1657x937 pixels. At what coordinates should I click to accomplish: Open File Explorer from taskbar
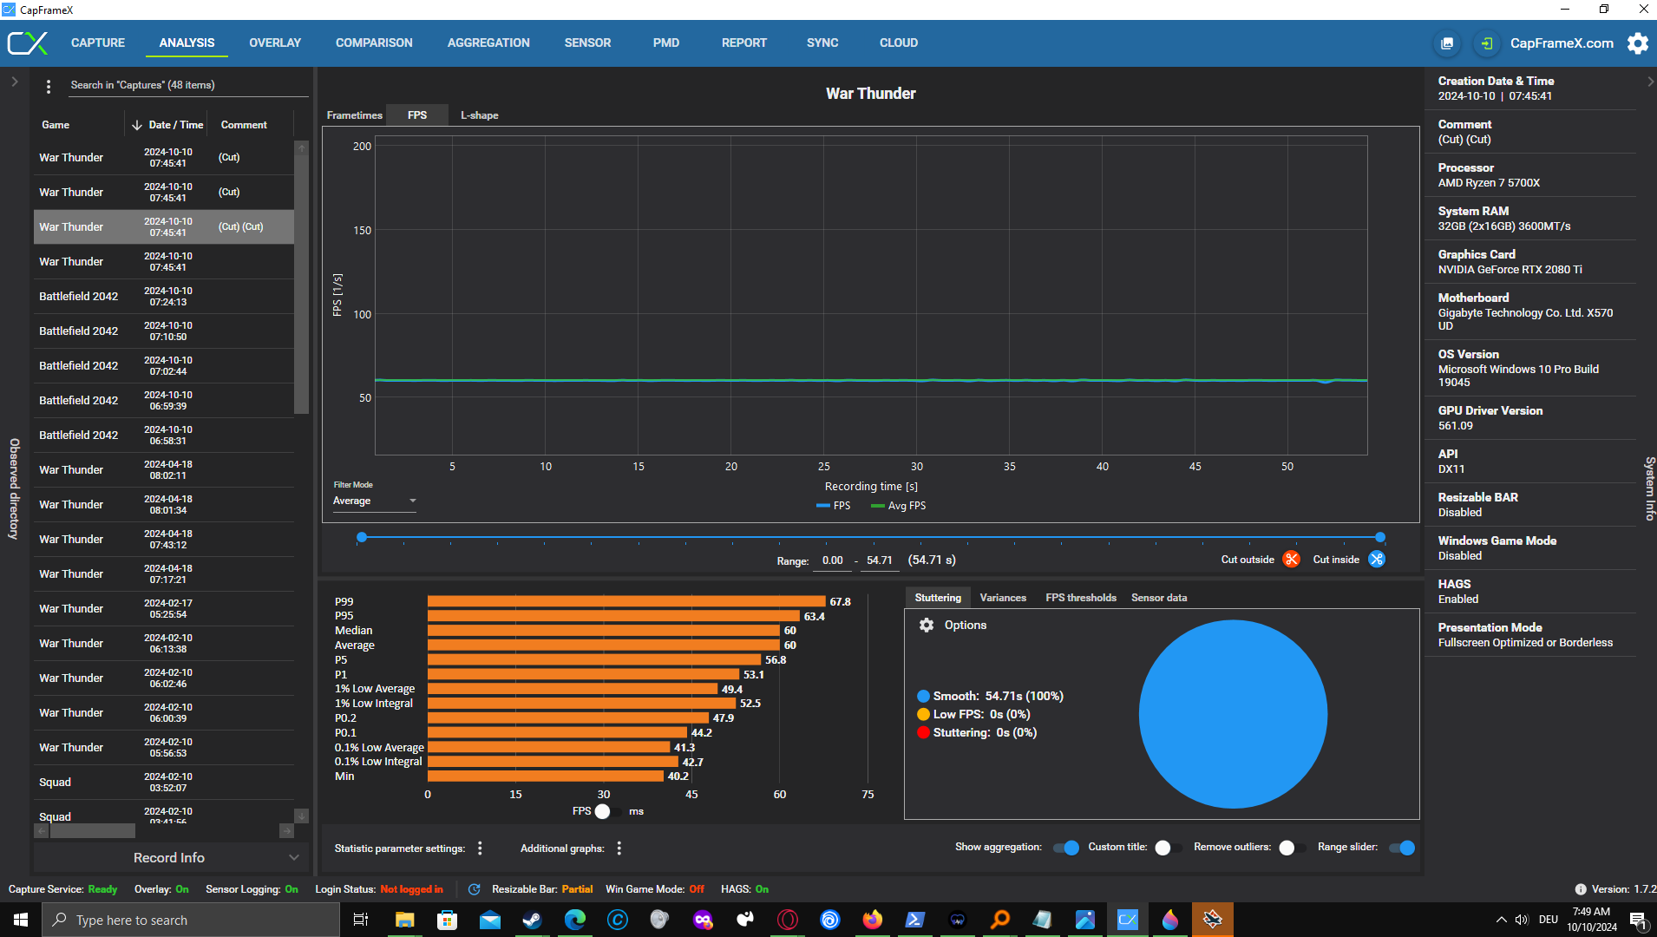click(x=404, y=920)
